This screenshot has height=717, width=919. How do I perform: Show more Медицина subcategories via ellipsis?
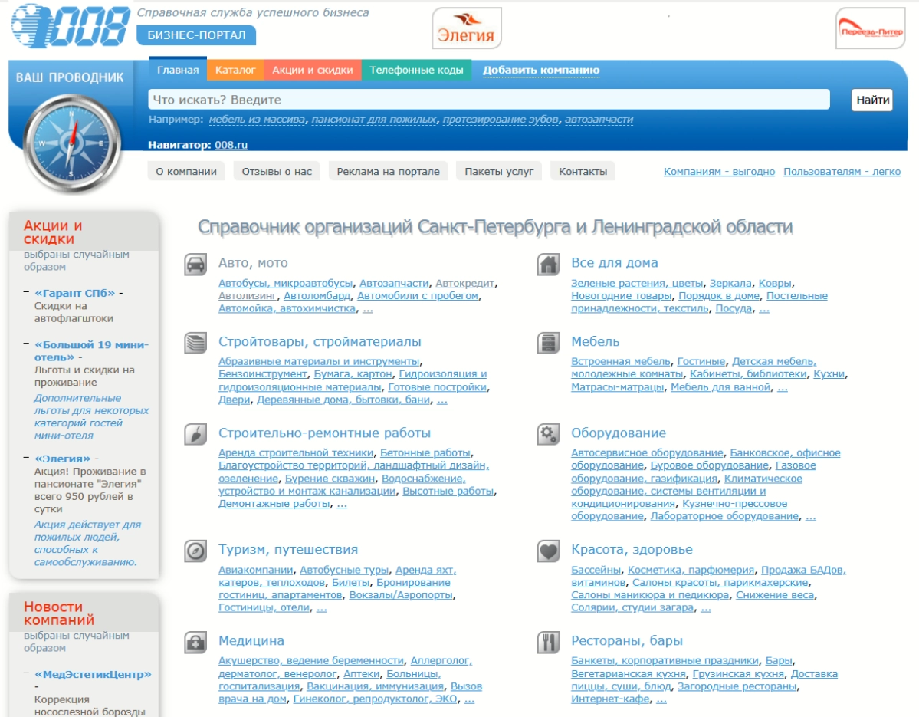point(469,699)
